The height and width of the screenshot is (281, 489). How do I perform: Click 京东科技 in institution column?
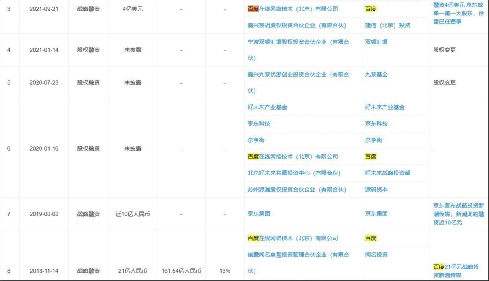[x=376, y=123]
